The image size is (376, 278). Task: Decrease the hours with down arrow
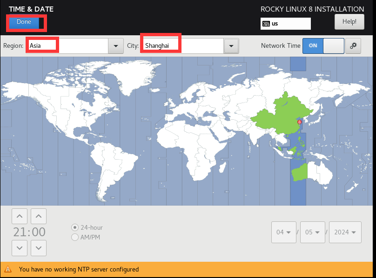pos(20,248)
